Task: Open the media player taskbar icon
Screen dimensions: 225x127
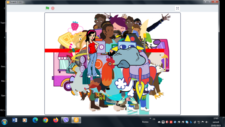Action: coord(25,120)
